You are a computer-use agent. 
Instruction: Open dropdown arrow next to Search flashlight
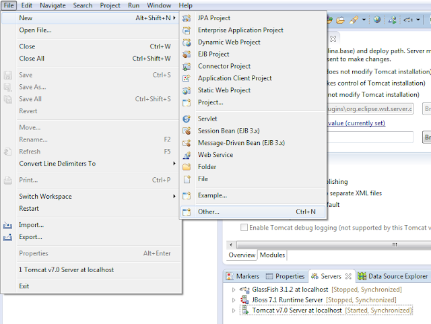pos(364,20)
